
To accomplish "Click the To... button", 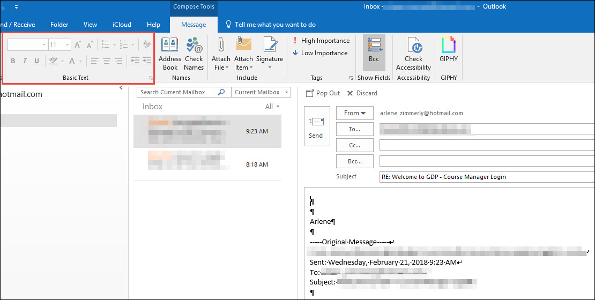I will point(355,129).
